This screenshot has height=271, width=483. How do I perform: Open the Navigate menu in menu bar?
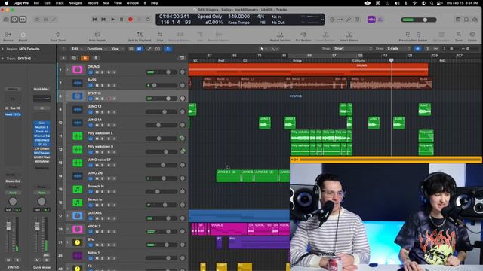click(x=75, y=3)
